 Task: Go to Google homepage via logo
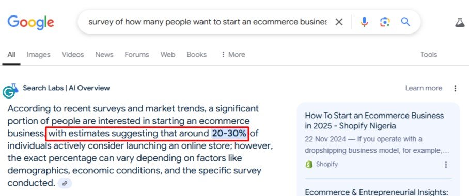click(31, 22)
